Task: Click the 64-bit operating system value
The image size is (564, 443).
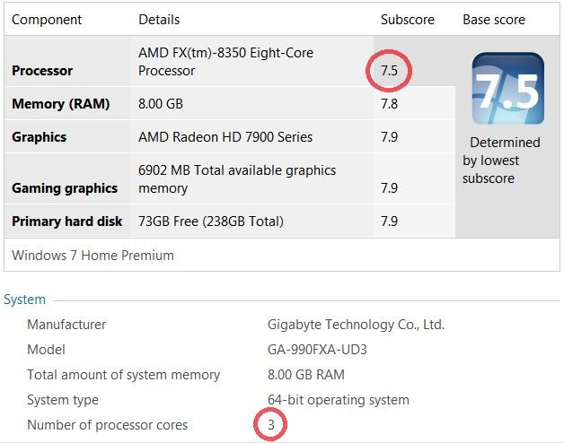Action: (x=338, y=400)
